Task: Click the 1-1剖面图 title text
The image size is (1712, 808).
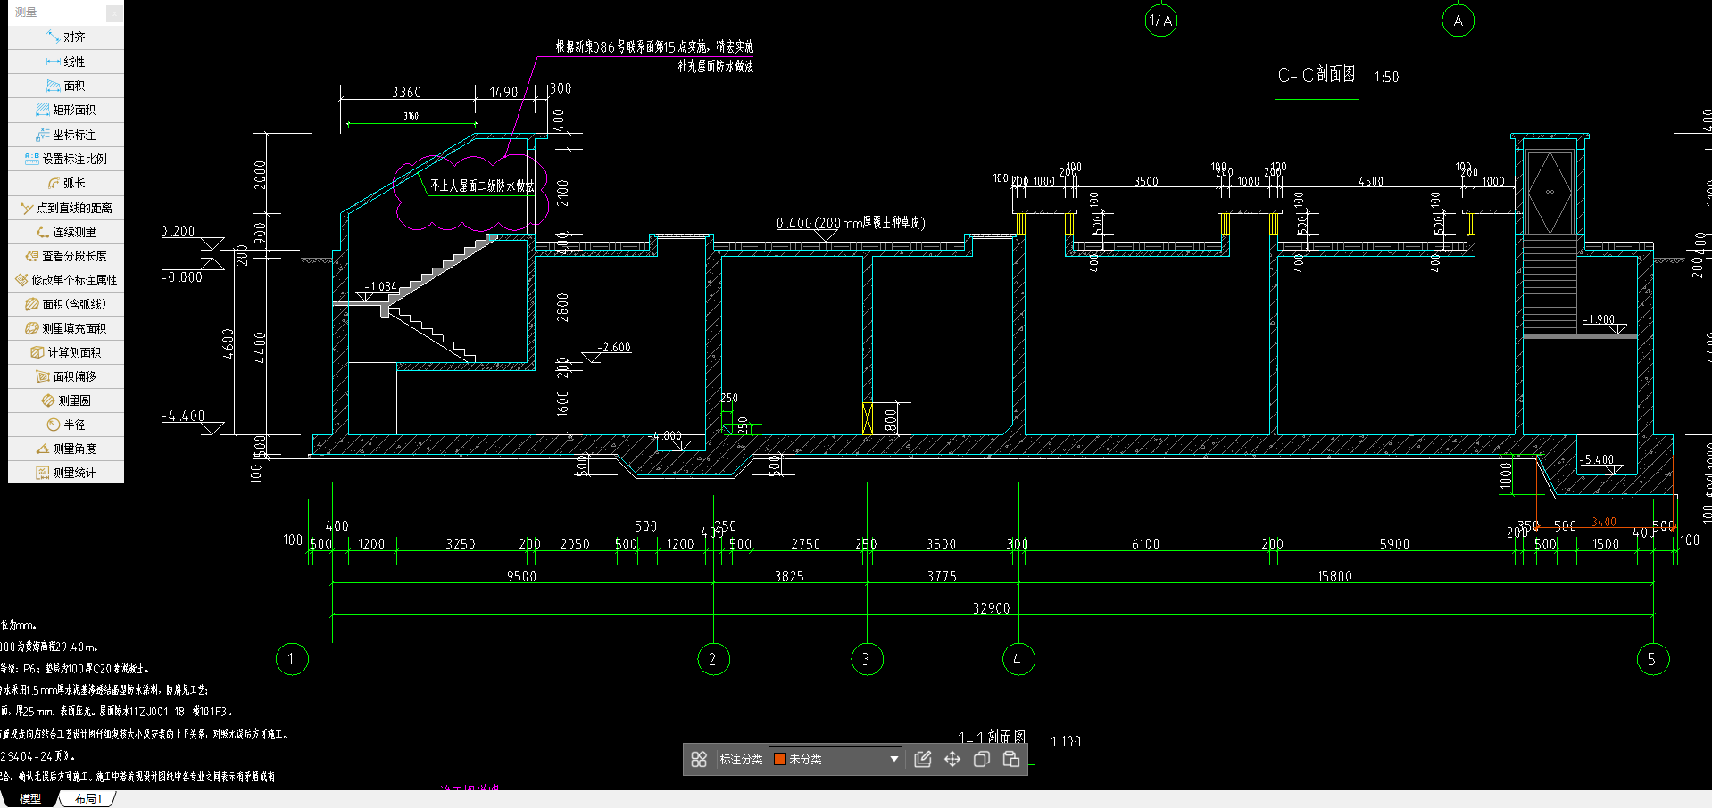Action: click(x=992, y=737)
